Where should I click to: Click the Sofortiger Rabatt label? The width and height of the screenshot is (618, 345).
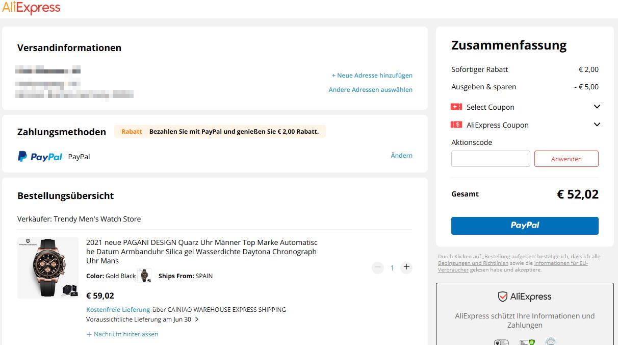tap(480, 69)
